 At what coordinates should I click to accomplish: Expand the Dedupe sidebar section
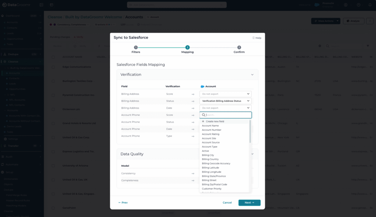pyautogui.click(x=40, y=54)
